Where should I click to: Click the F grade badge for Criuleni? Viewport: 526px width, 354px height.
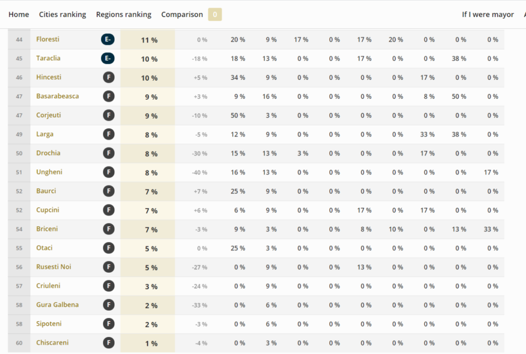pyautogui.click(x=109, y=286)
